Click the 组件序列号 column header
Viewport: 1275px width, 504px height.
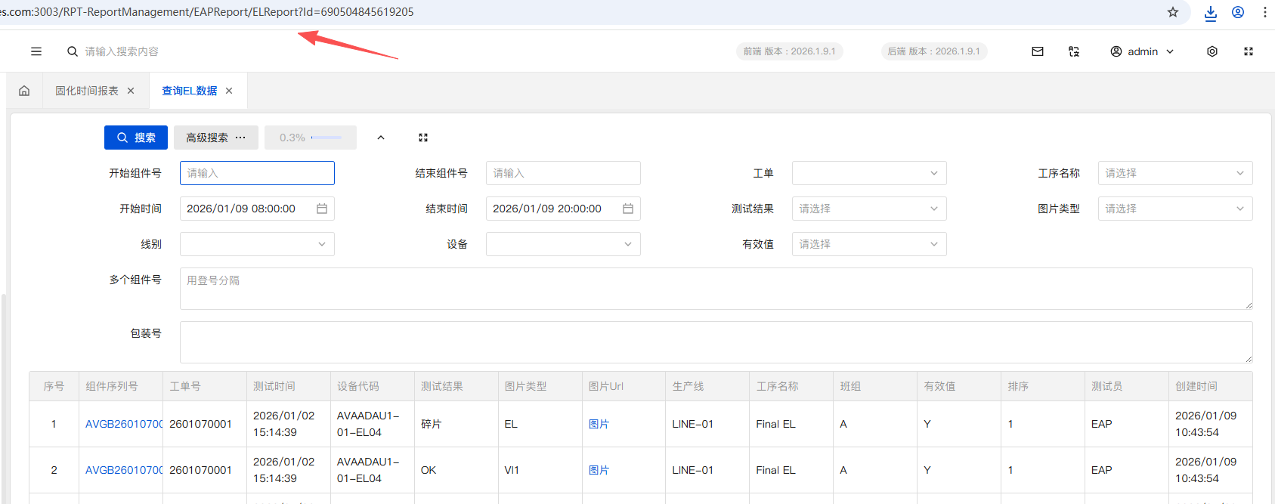click(121, 386)
